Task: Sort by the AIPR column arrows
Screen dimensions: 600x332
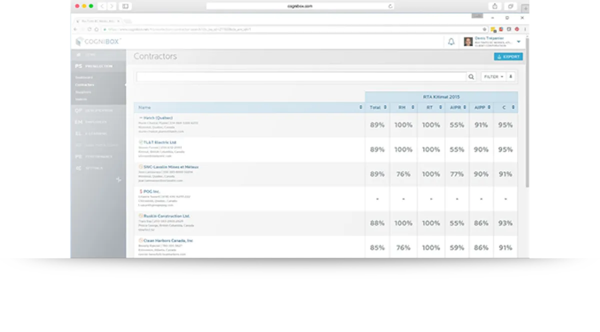Action: point(464,107)
